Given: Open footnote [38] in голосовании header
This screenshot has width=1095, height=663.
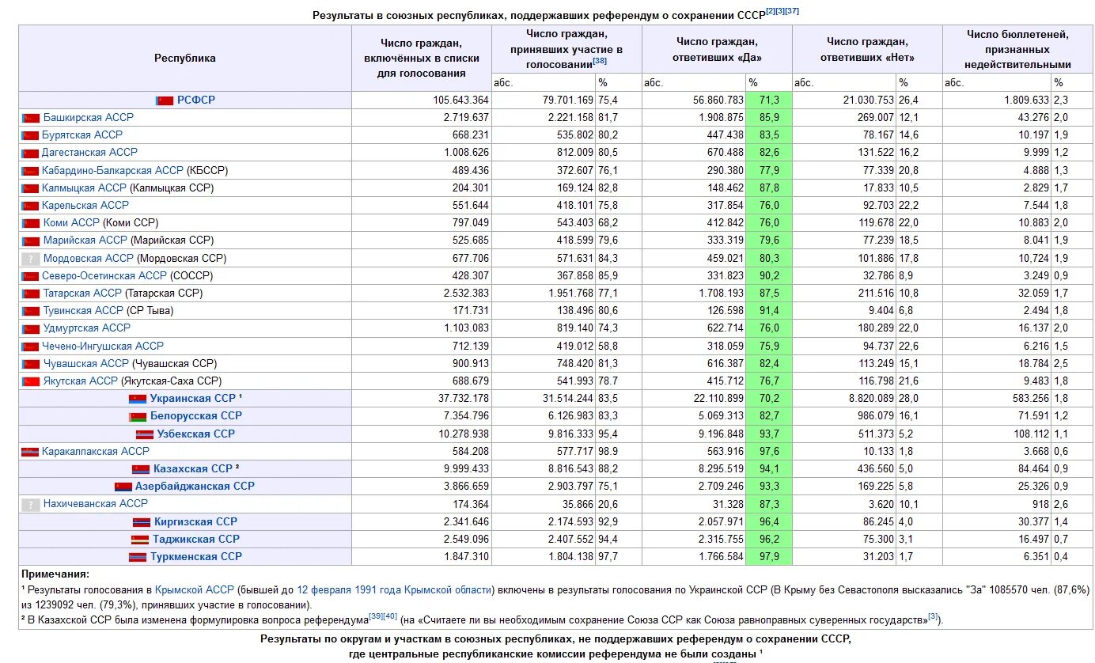Looking at the screenshot, I should pyautogui.click(x=600, y=61).
